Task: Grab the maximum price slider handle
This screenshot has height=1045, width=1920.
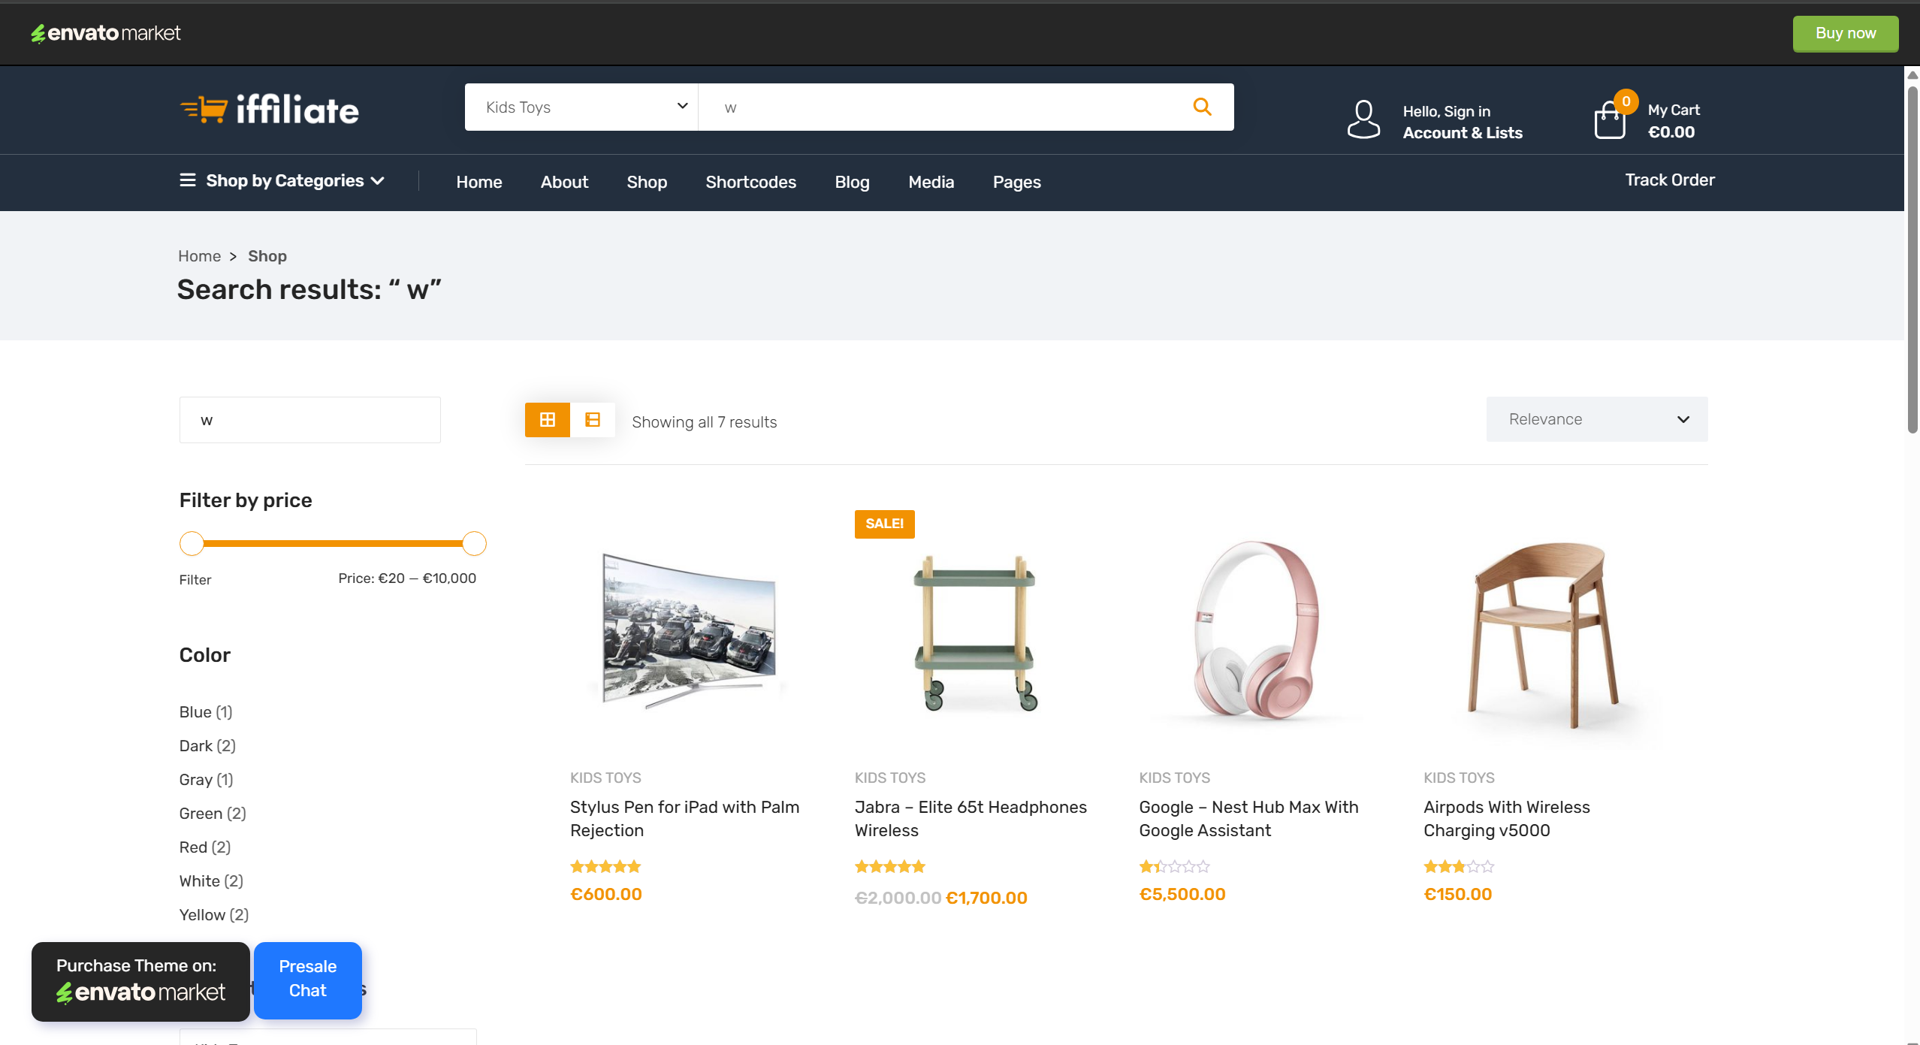Action: pyautogui.click(x=474, y=543)
